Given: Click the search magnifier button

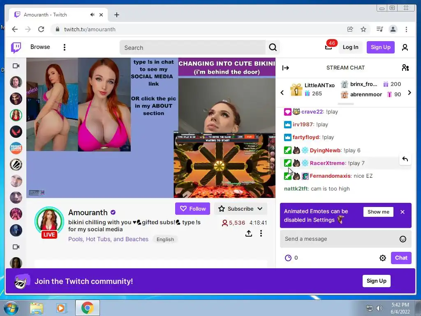Looking at the screenshot, I should tap(273, 48).
